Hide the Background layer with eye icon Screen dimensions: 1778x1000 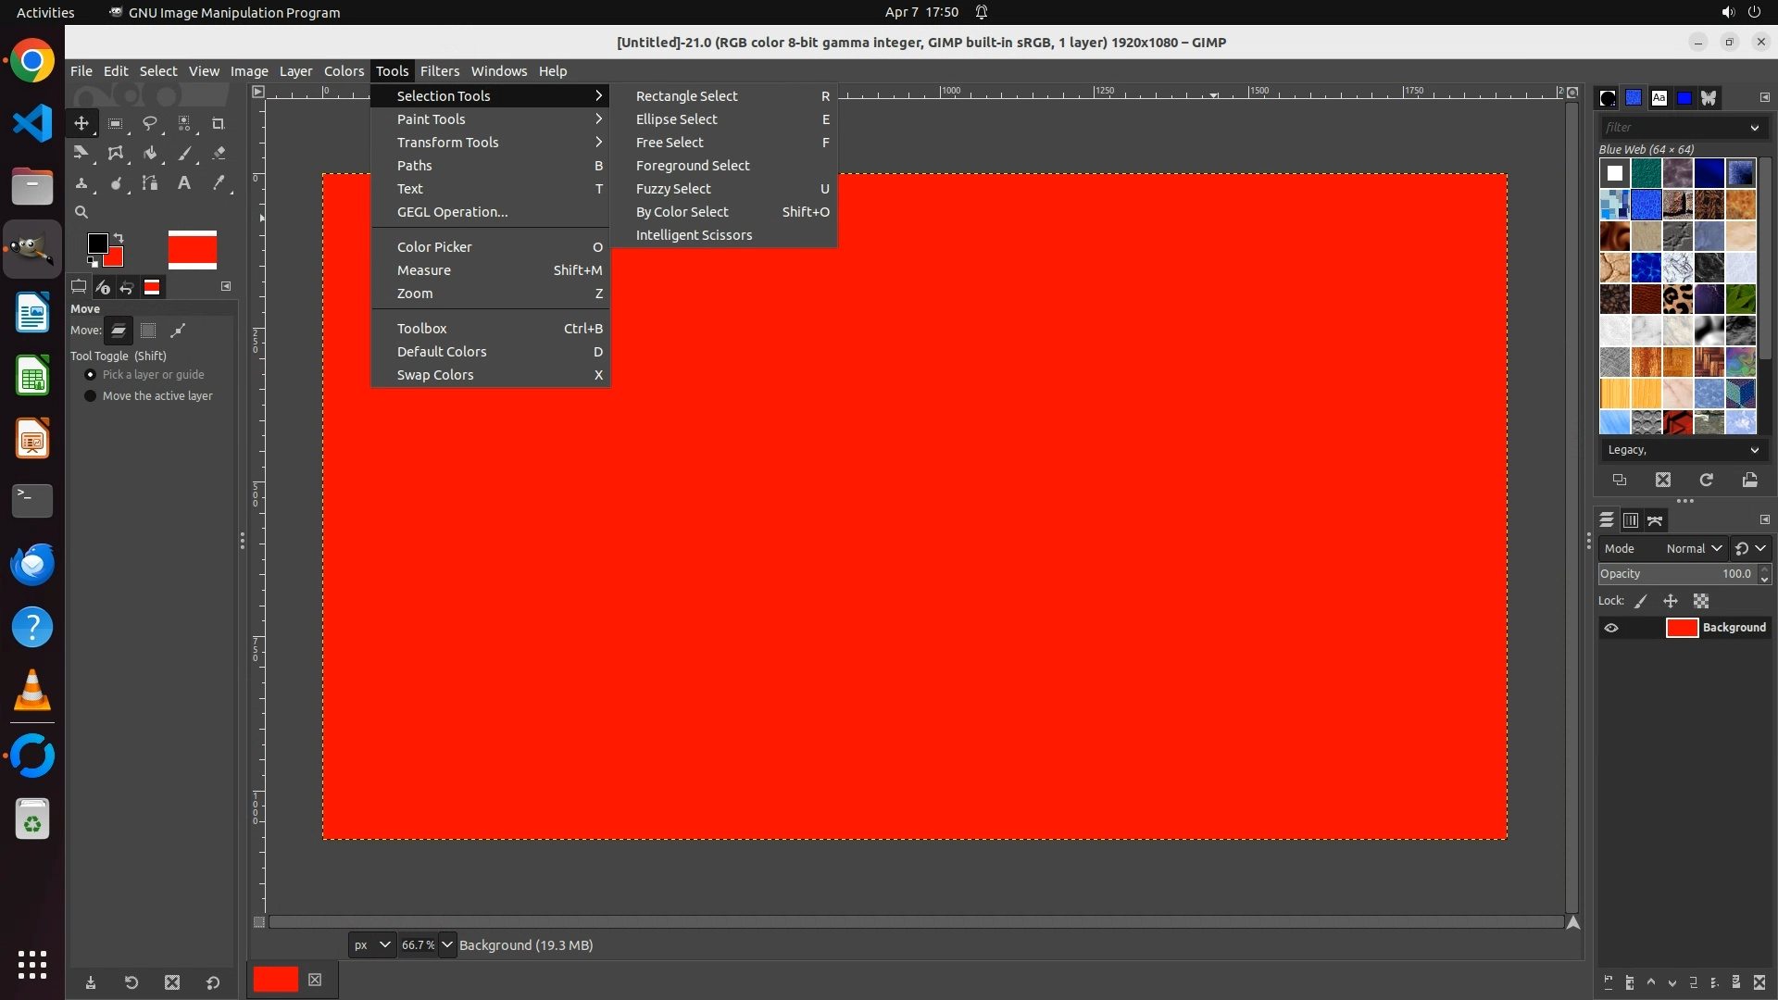(1611, 628)
